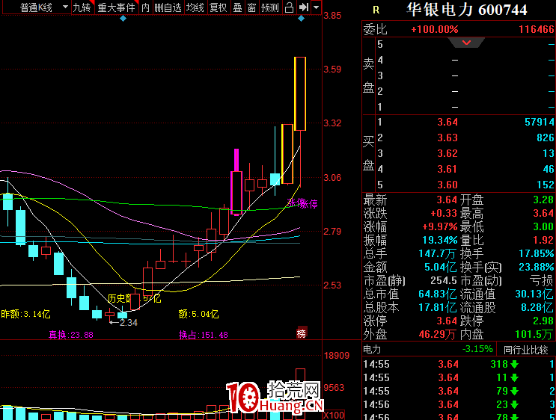
Task: Click the 预测 forecast button
Action: pyautogui.click(x=270, y=7)
